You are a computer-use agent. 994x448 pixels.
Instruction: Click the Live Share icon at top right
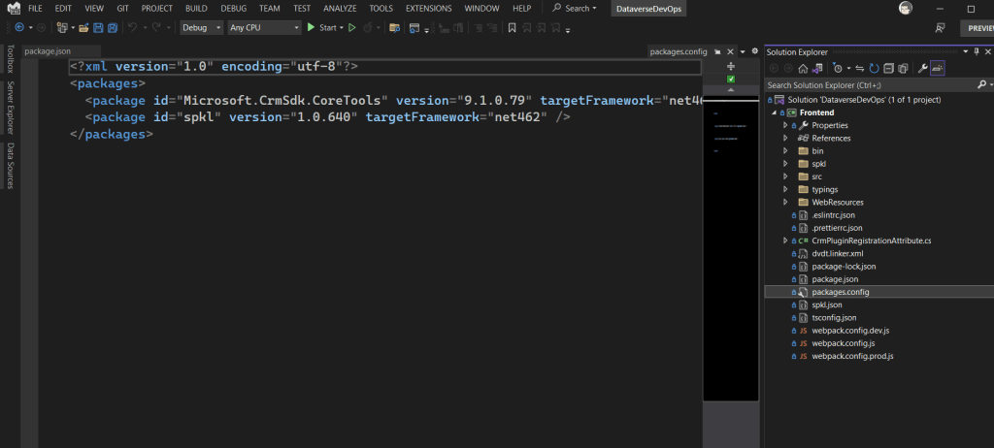tap(940, 28)
